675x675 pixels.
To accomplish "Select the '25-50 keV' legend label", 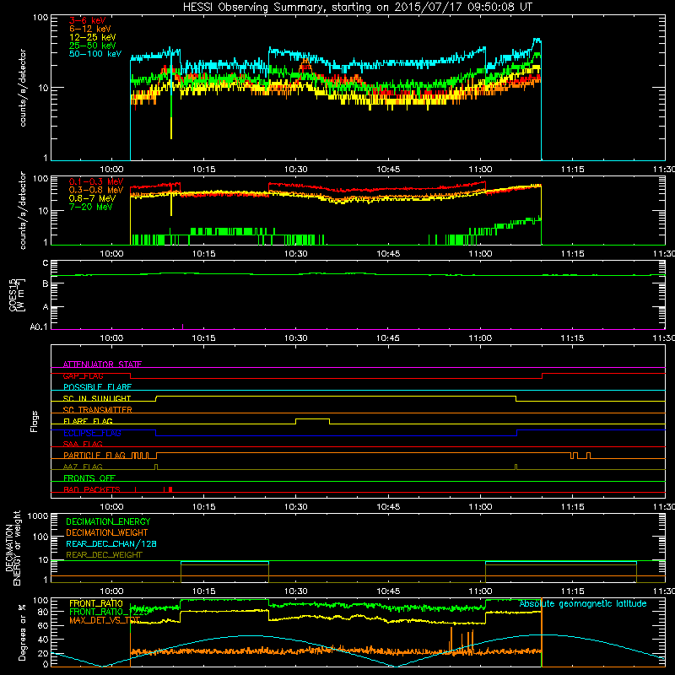I will coord(92,46).
